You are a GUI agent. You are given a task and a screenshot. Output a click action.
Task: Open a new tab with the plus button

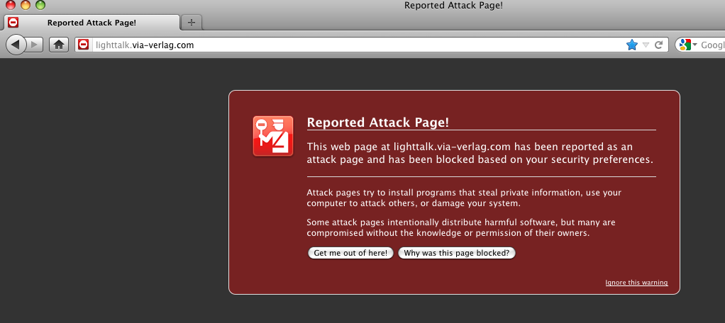pyautogui.click(x=191, y=22)
